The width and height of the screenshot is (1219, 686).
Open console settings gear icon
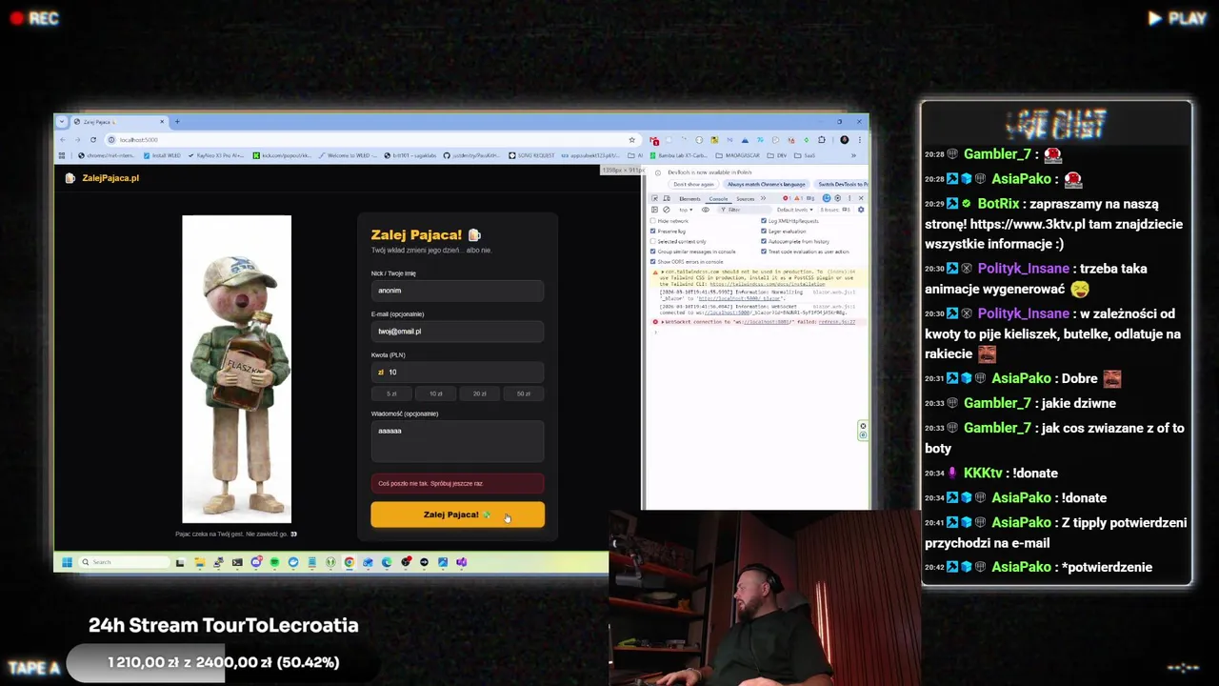[861, 210]
